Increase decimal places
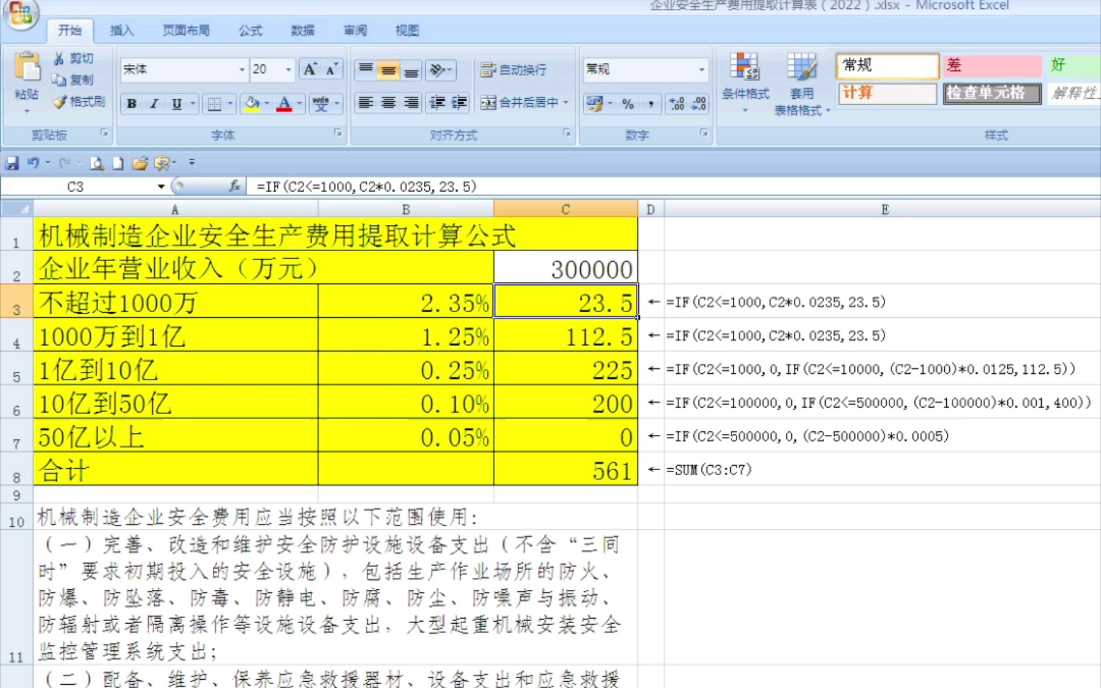 [677, 103]
